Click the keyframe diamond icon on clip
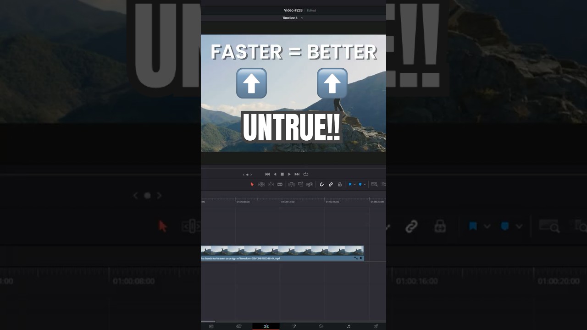Image resolution: width=587 pixels, height=330 pixels. pos(361,258)
